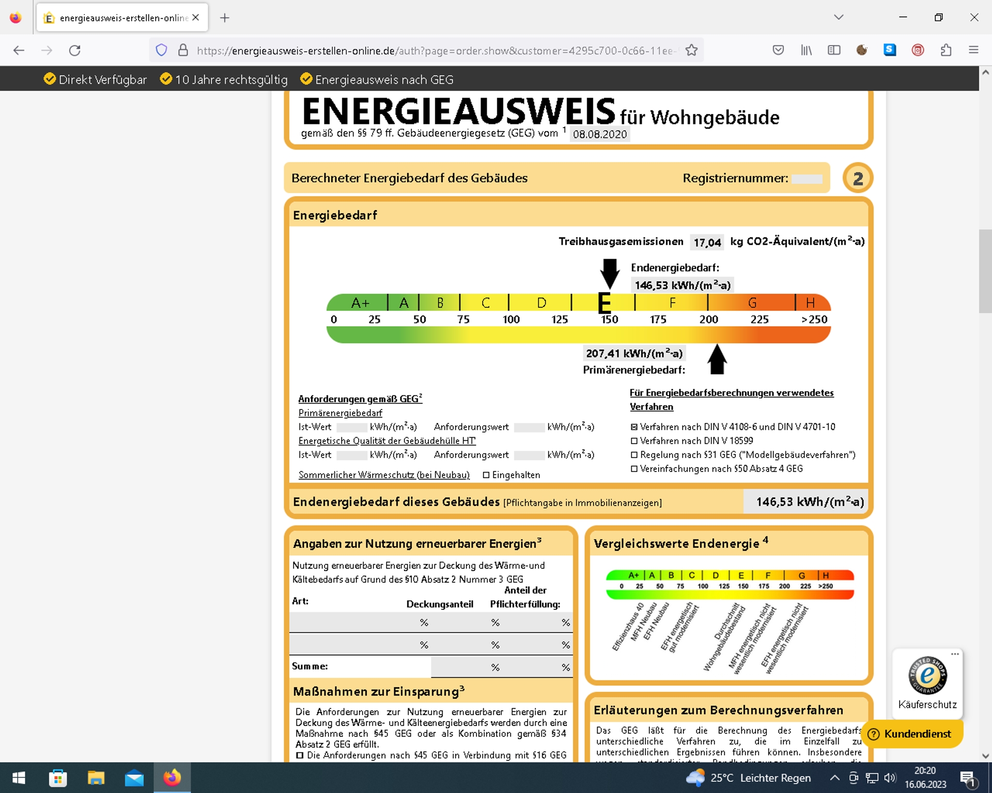Click Endenergiebedarf value 146,53 above scale
This screenshot has width=992, height=793.
pyautogui.click(x=683, y=285)
